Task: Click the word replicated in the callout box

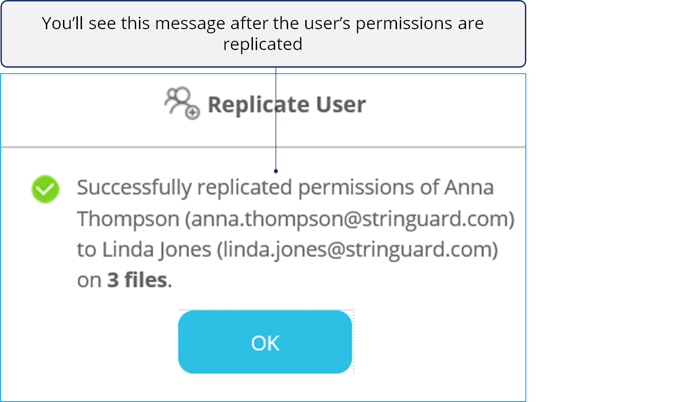Action: click(x=263, y=44)
